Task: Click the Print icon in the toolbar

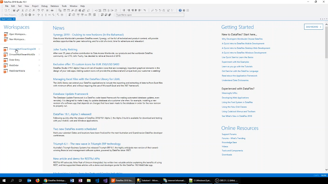Action: 52,10
